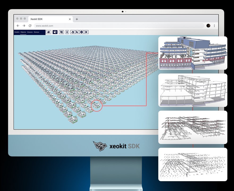Click the home reset-view icon
234x191 pixels.
(49, 32)
